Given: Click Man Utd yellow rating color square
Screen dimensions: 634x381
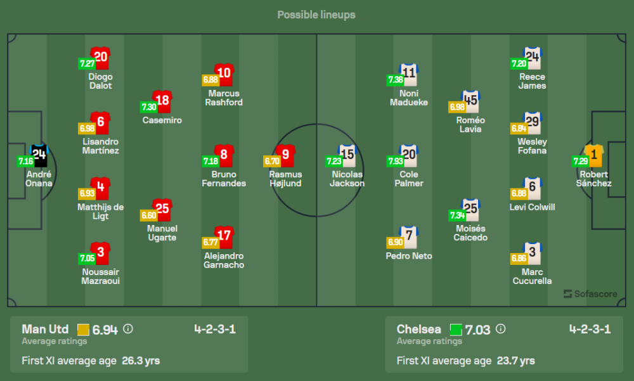Looking at the screenshot, I should tap(83, 330).
